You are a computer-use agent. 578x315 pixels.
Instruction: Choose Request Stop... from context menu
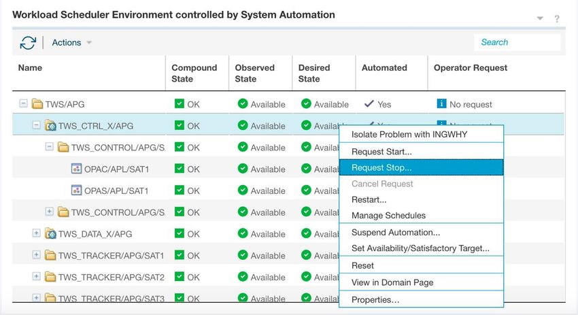coord(421,167)
